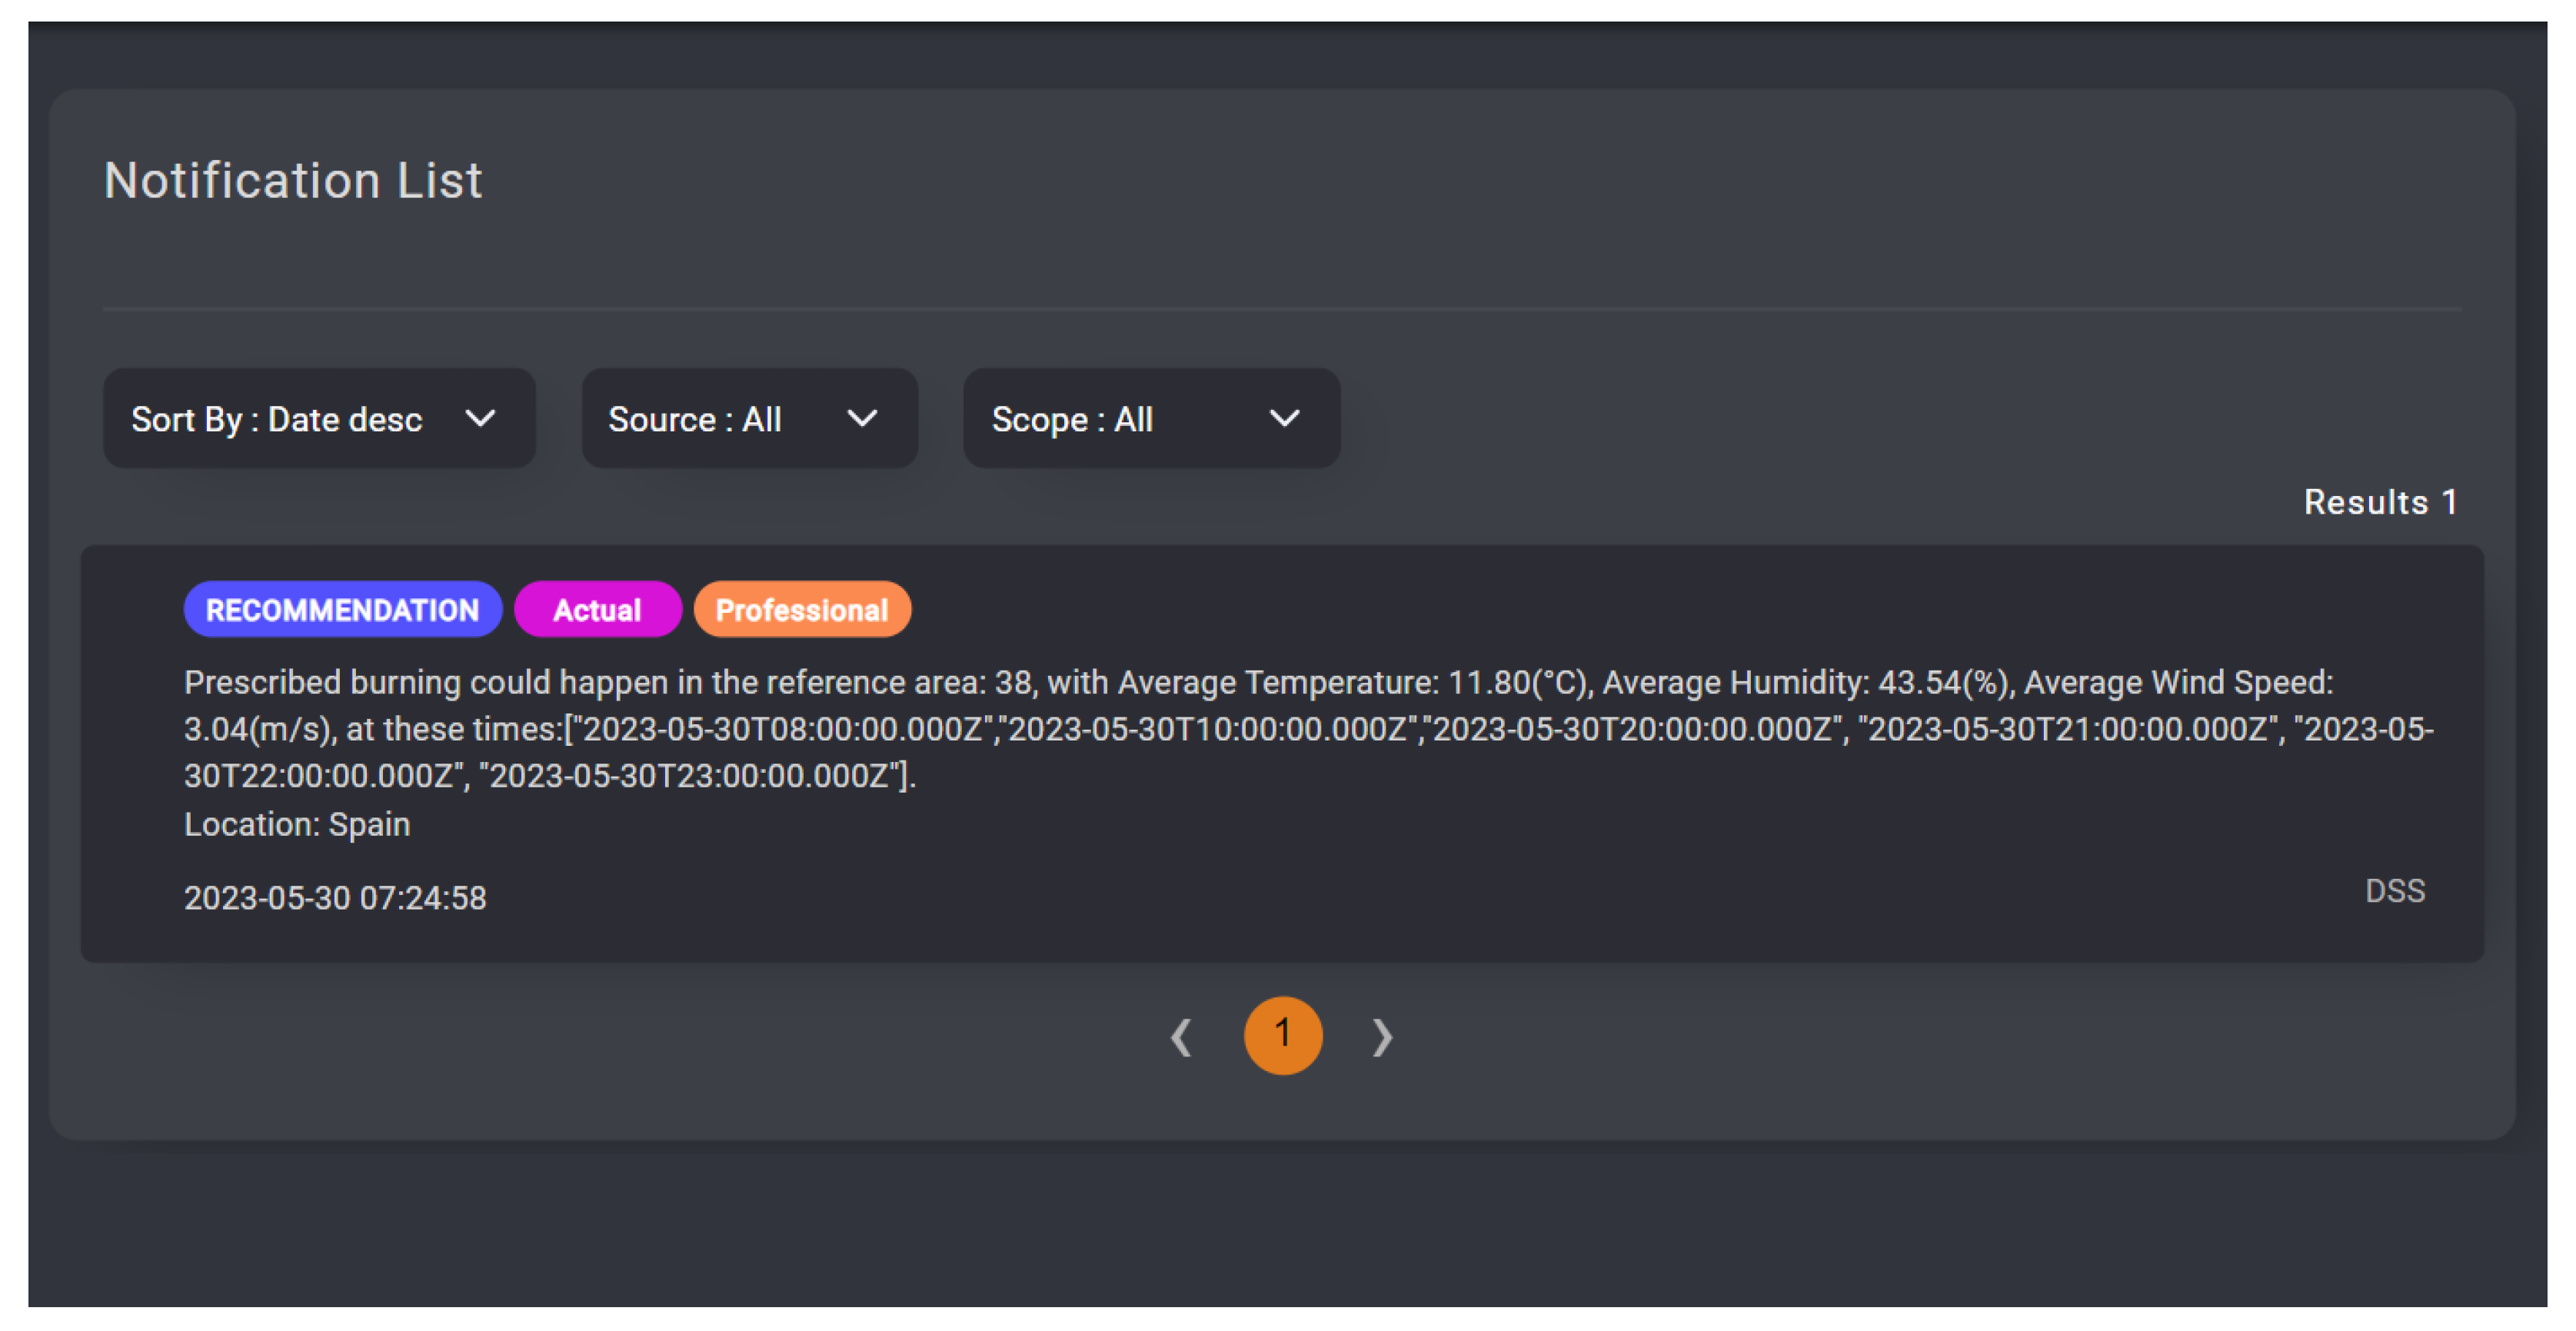Viewport: 2576px width, 1331px height.
Task: Click the chevron in Scope dropdown
Action: 1284,418
